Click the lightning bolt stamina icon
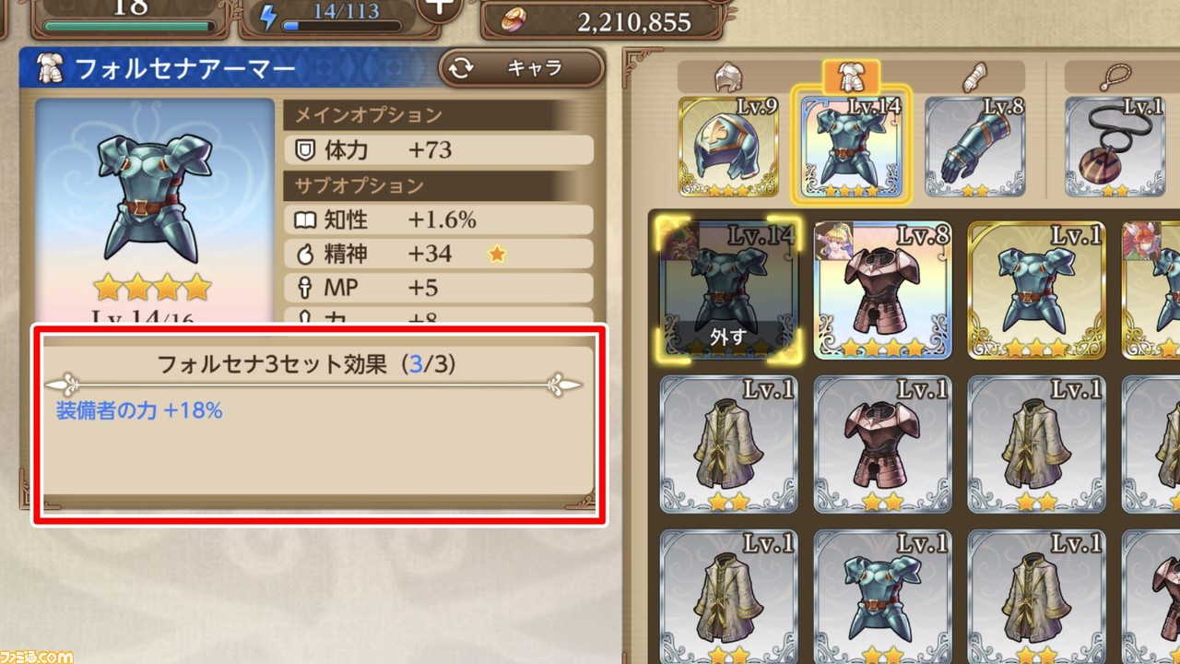Image resolution: width=1180 pixels, height=664 pixels. 268,18
